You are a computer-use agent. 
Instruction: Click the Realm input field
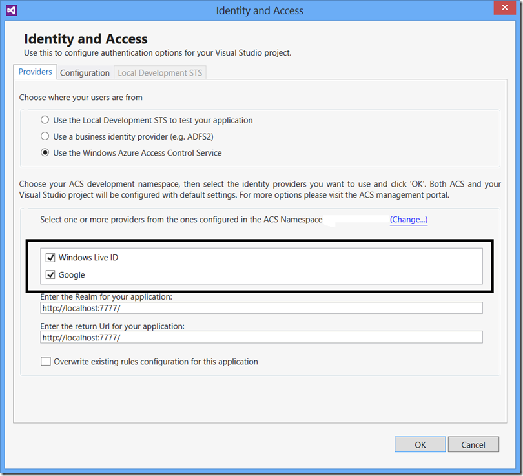261,308
